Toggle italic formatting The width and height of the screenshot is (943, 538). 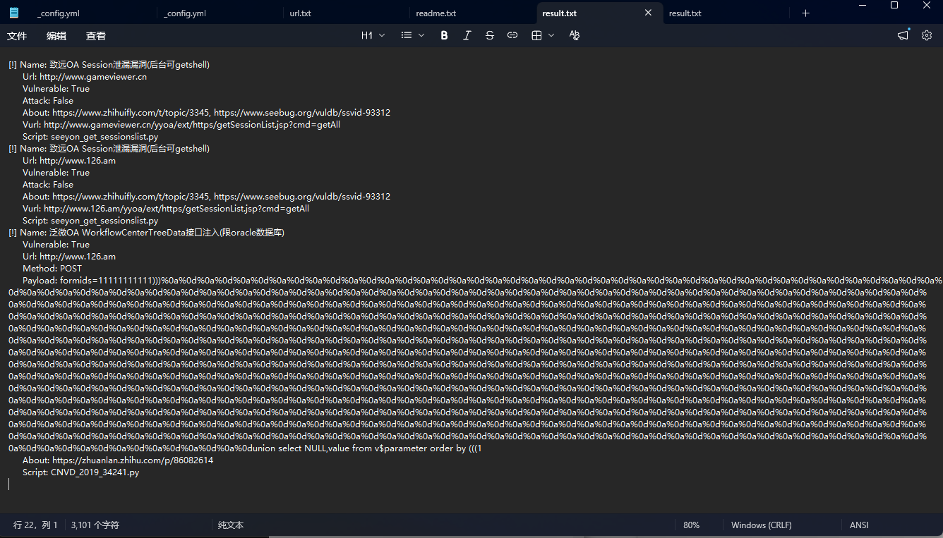coord(467,35)
